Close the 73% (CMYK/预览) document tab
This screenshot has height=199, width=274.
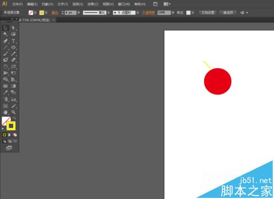[x=54, y=20]
